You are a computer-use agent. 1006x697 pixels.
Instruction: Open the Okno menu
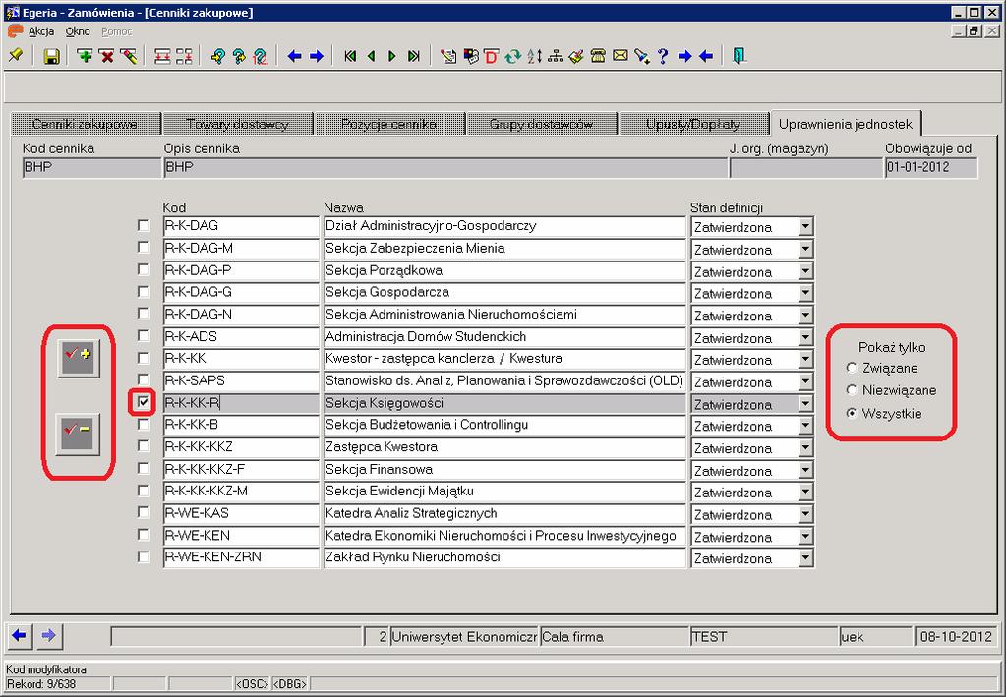pyautogui.click(x=78, y=31)
